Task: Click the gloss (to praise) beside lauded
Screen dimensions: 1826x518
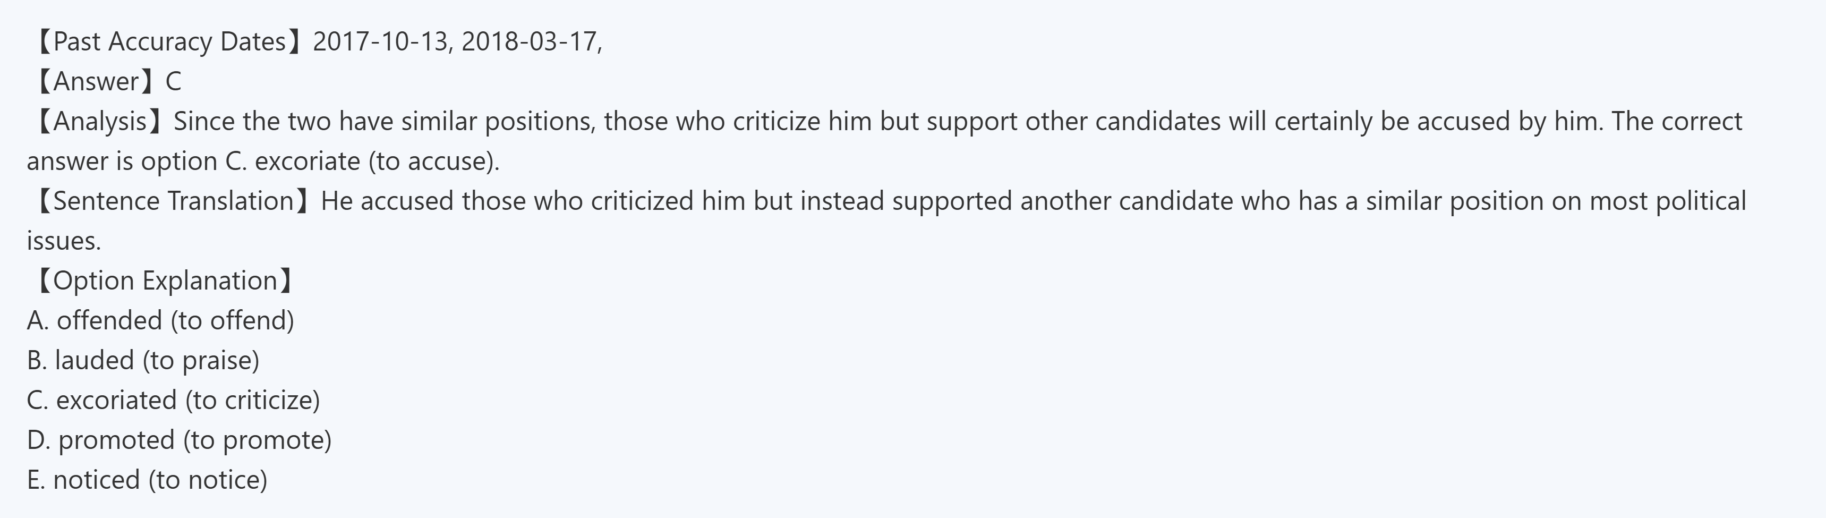Action: click(x=201, y=360)
